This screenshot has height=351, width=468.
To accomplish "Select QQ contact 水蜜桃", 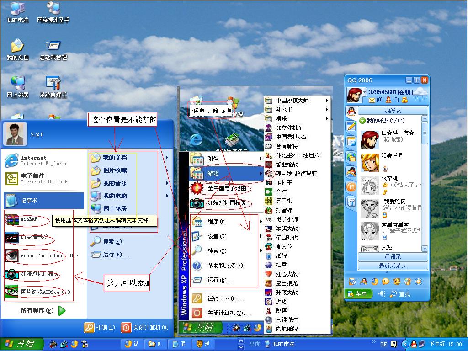I will tap(390, 185).
